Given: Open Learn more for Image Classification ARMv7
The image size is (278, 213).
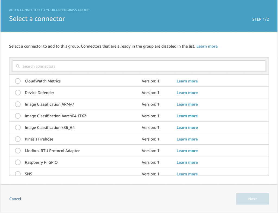Looking at the screenshot, I should [187, 104].
